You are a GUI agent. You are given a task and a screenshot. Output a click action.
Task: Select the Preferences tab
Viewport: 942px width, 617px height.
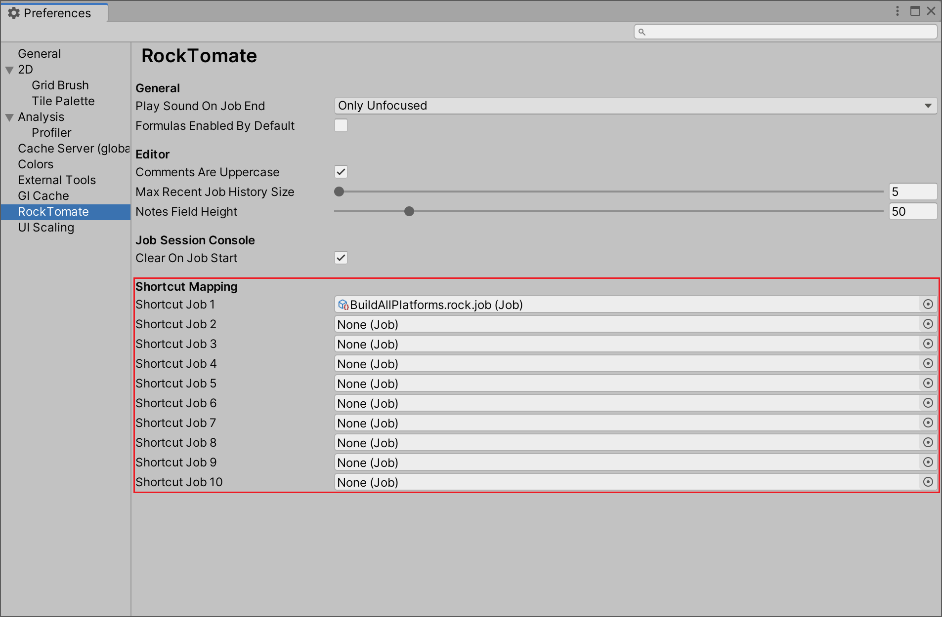pyautogui.click(x=54, y=13)
